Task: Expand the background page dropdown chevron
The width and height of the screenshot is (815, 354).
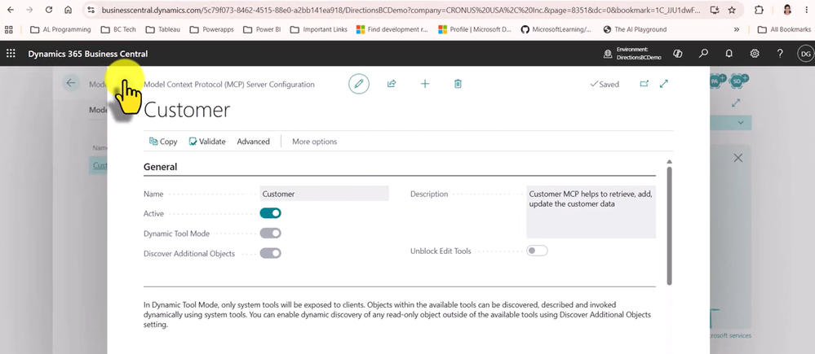Action: [x=741, y=123]
